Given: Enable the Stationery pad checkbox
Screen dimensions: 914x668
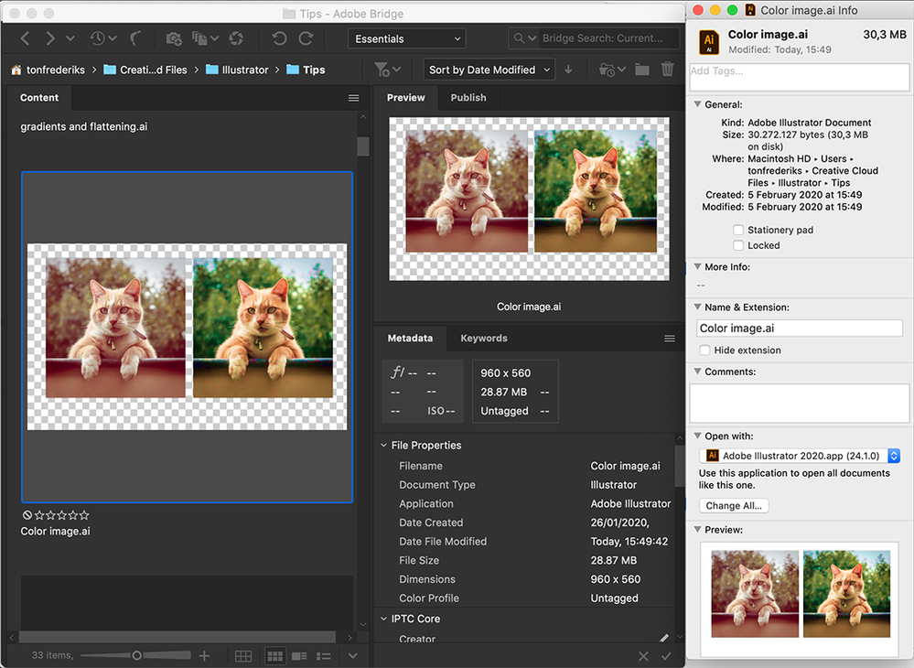Looking at the screenshot, I should click(x=738, y=230).
